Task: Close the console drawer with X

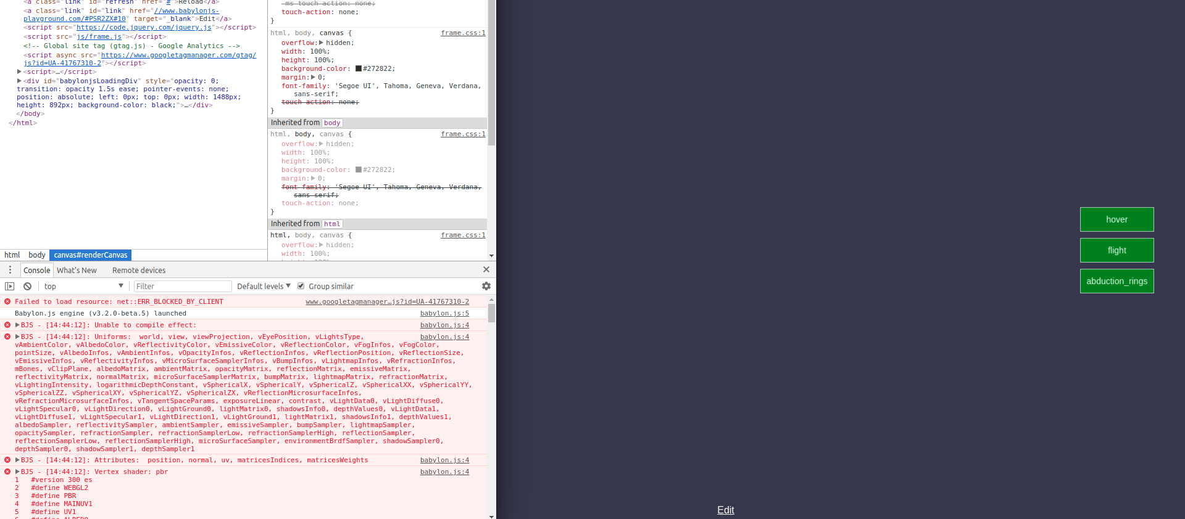Action: [486, 269]
